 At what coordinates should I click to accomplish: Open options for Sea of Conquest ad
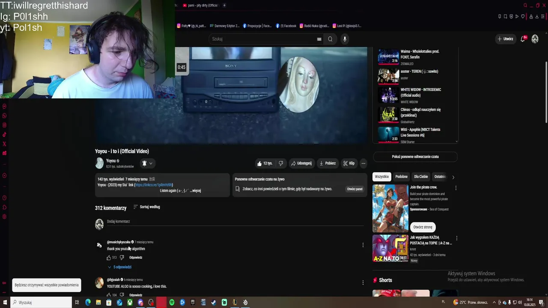click(456, 188)
